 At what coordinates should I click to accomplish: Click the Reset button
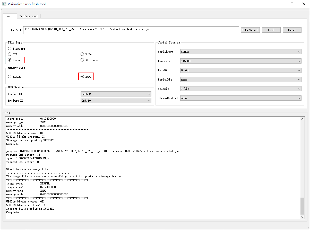pyautogui.click(x=292, y=30)
